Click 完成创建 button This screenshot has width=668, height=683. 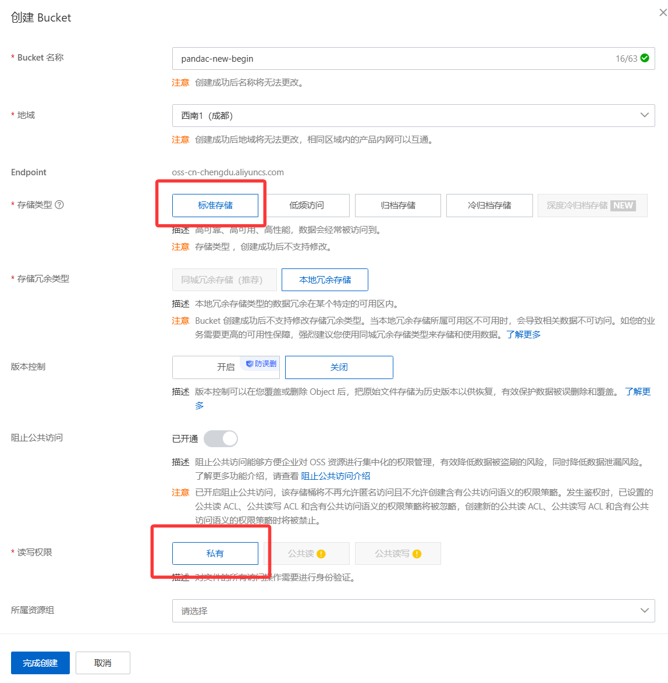(40, 663)
